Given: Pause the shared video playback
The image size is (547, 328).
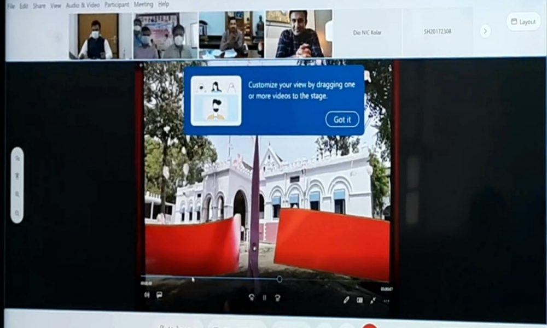Looking at the screenshot, I should pos(264,298).
